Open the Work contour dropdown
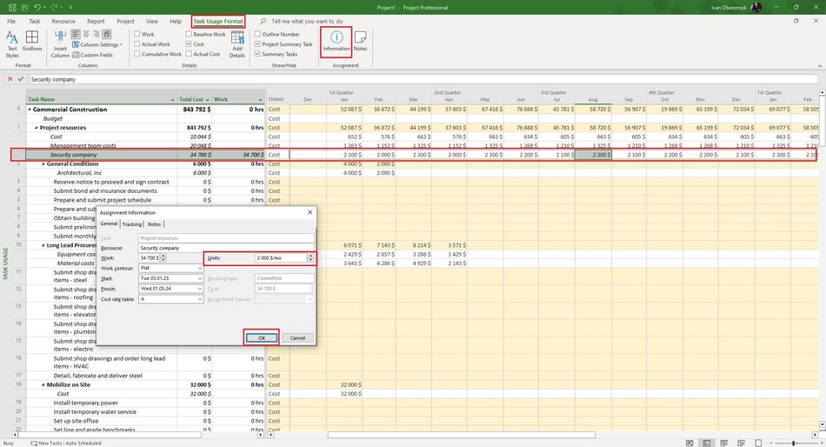This screenshot has width=826, height=447. (x=200, y=269)
